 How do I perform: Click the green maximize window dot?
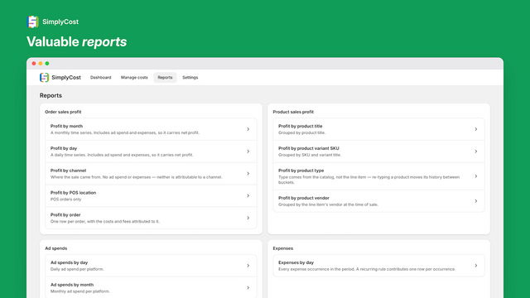tap(47, 64)
